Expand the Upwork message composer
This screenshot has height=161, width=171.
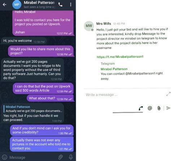[168, 94]
